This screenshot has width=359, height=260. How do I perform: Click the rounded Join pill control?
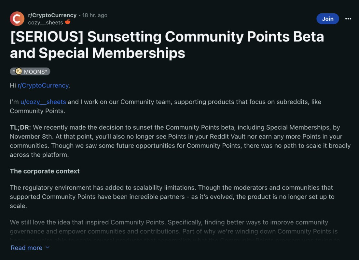point(327,19)
